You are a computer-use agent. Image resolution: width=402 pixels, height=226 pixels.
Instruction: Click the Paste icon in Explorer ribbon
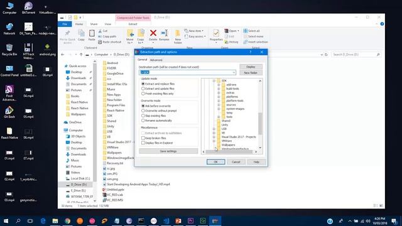tap(92, 33)
